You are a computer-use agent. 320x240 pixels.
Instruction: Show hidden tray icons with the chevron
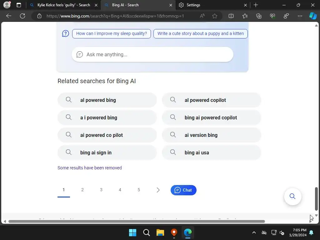(x=254, y=232)
